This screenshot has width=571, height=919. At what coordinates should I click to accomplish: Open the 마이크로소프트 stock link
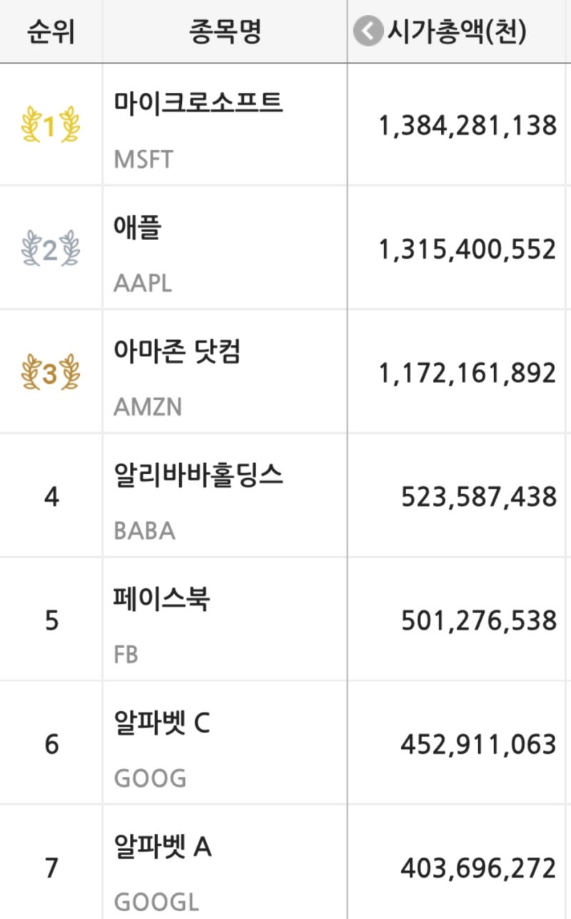point(198,104)
